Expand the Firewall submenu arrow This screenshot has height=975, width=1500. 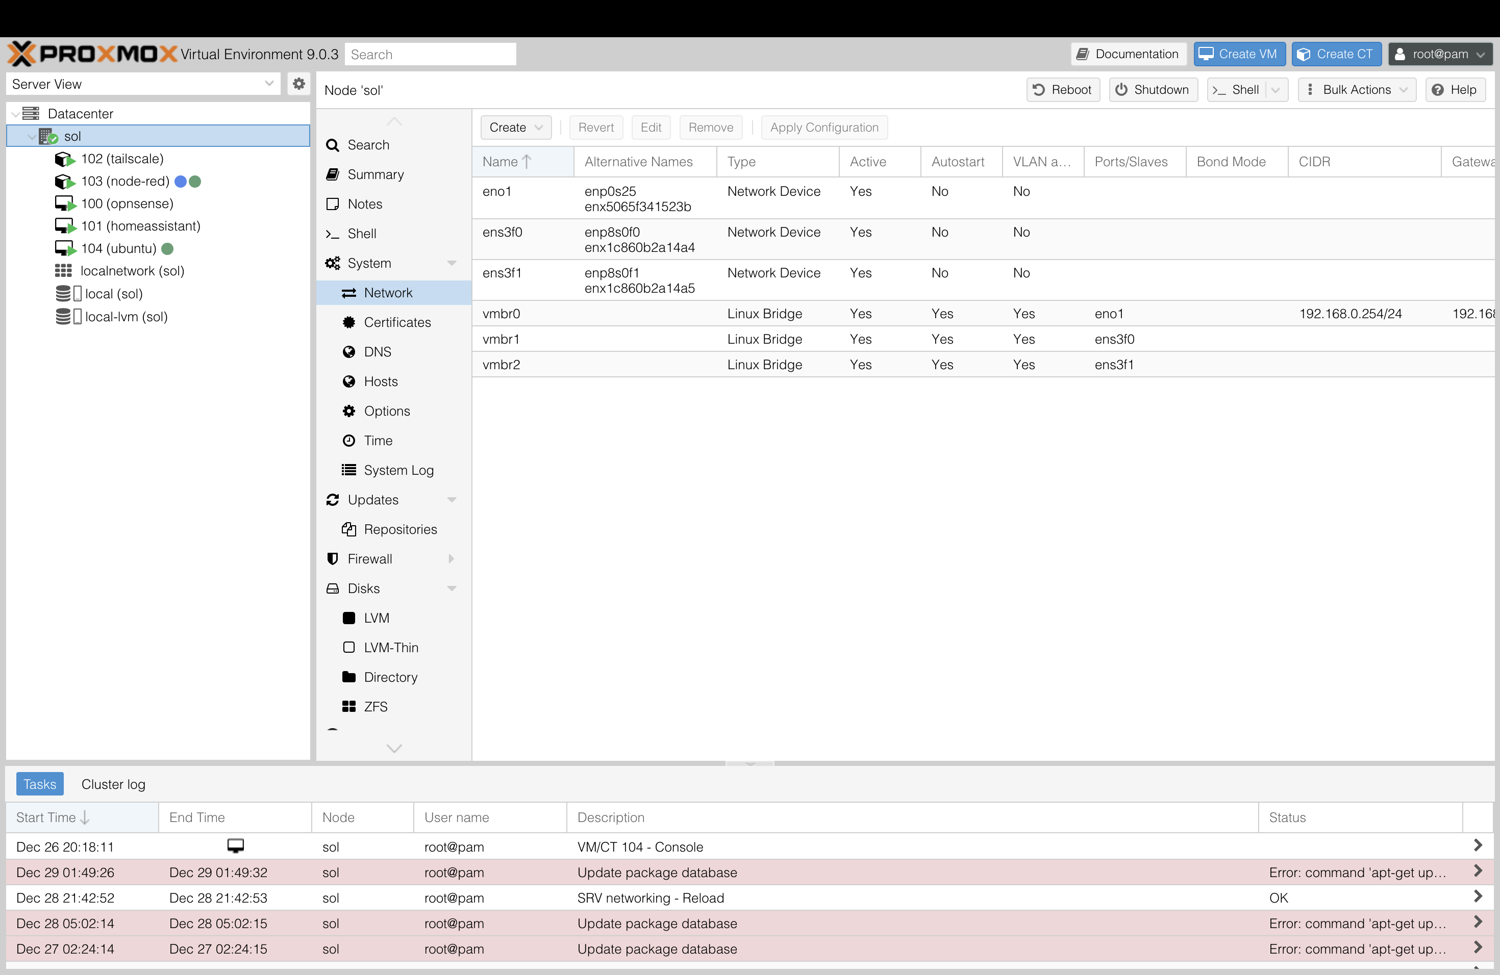click(x=451, y=559)
